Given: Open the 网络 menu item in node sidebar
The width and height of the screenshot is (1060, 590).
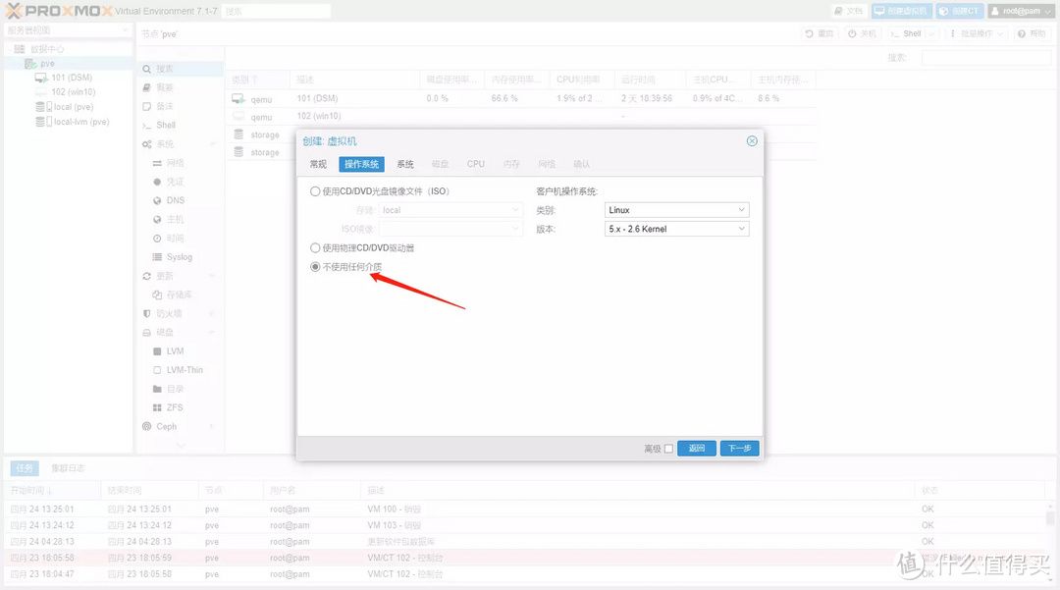Looking at the screenshot, I should coord(180,163).
